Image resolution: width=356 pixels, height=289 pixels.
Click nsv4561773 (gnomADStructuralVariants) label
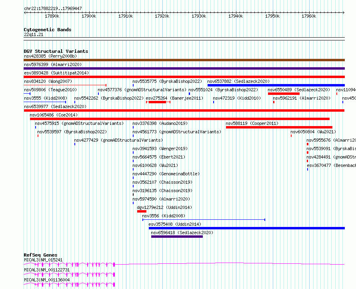tap(177, 132)
